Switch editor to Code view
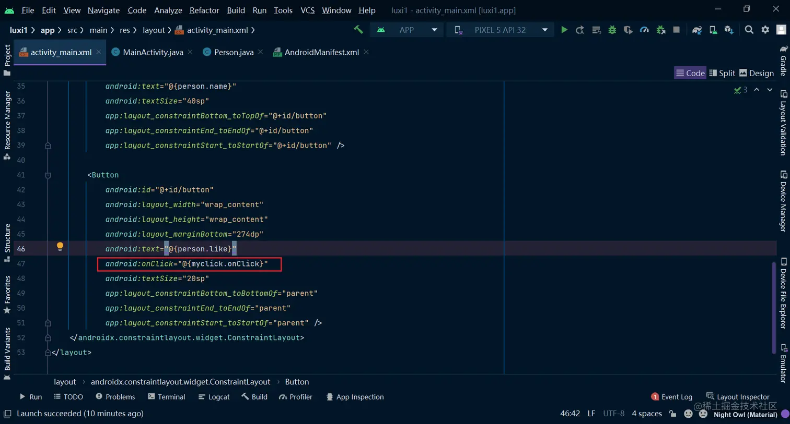The image size is (790, 424). tap(690, 73)
